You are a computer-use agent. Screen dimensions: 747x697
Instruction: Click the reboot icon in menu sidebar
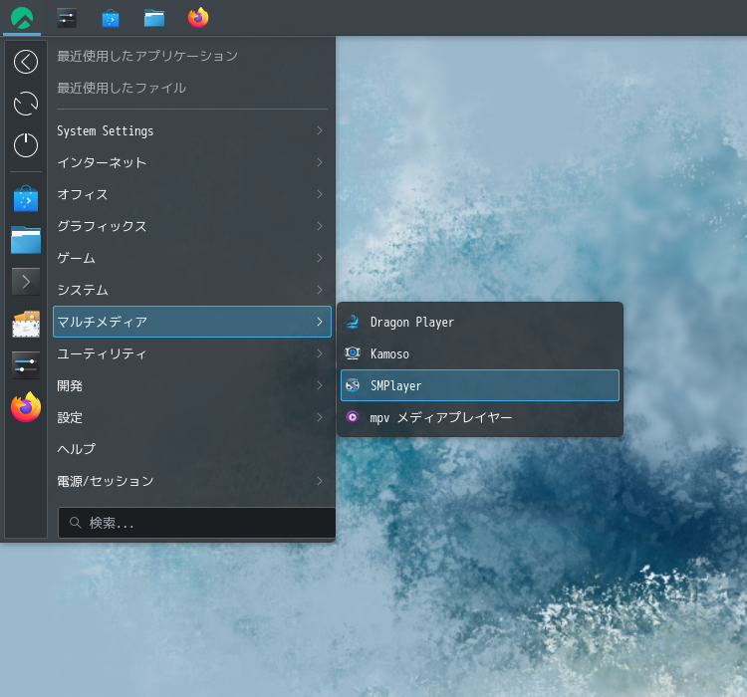pos(26,104)
